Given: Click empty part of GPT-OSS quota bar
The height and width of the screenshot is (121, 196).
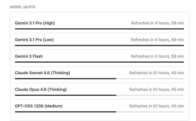Looking at the screenshot, I should 150,112.
